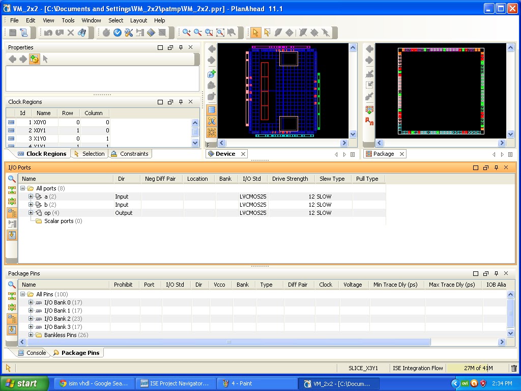
Task: Toggle group-by-tree icon in Package Pins sidebar
Action: tap(12, 319)
